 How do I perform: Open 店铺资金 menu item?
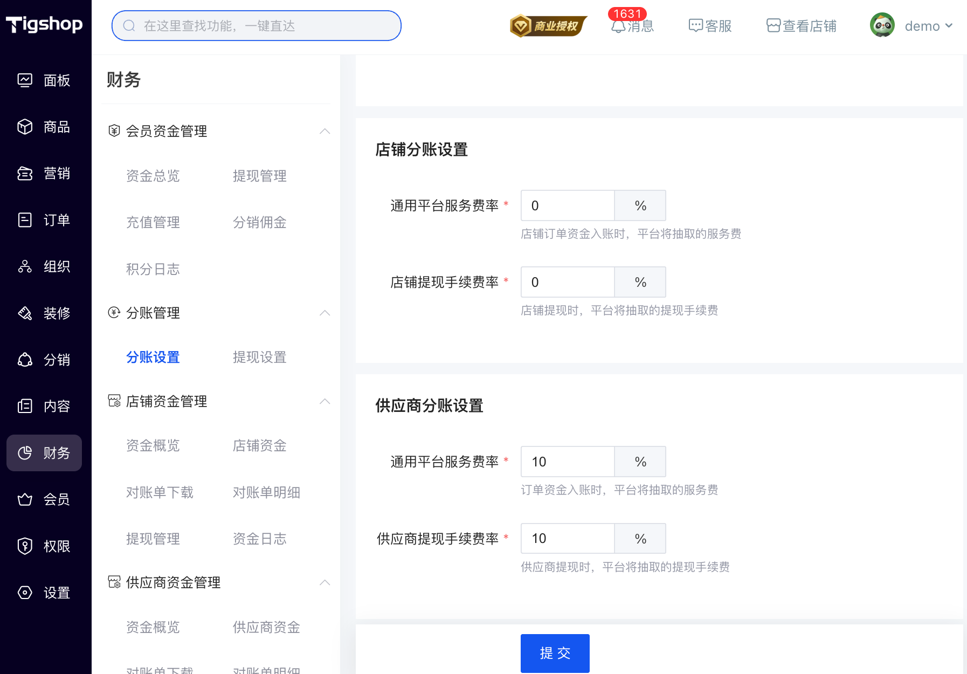pyautogui.click(x=260, y=445)
